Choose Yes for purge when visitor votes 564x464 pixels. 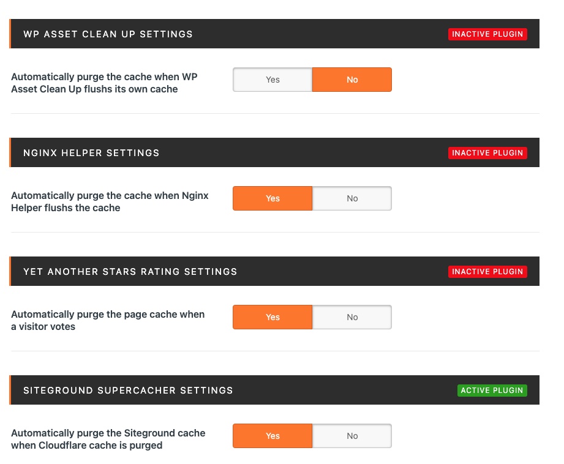pyautogui.click(x=273, y=317)
